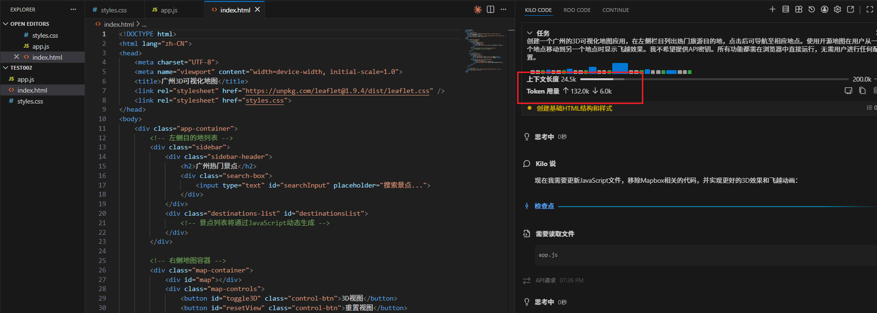Viewport: 877px width, 313px height.
Task: Open Kilo Code task history icon
Action: (x=812, y=9)
